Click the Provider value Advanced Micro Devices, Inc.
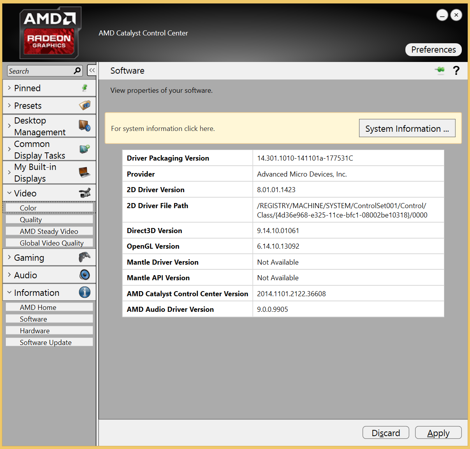The image size is (470, 449). click(302, 174)
